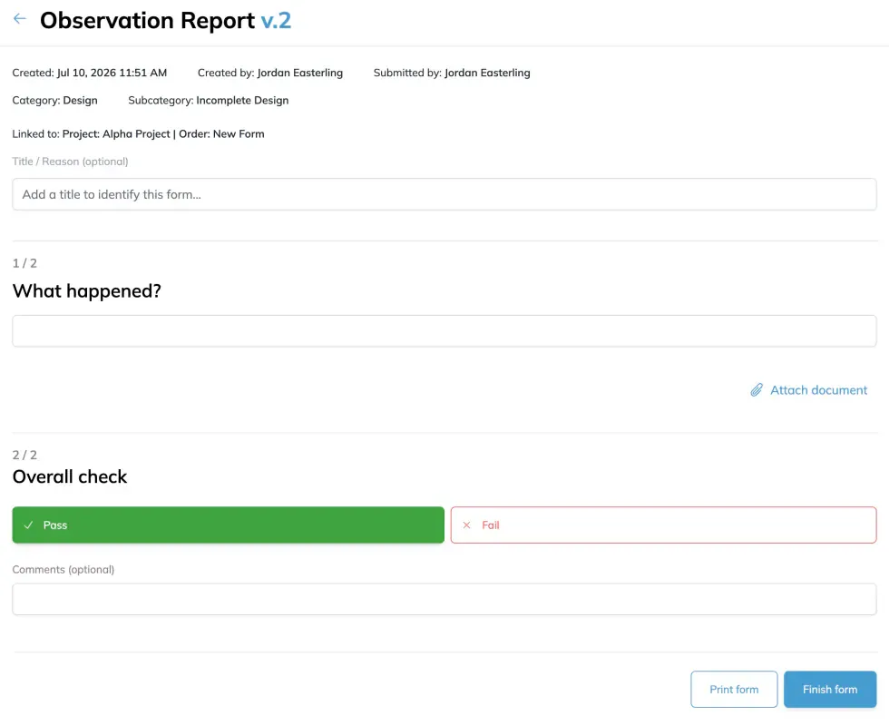Screen dimensions: 889x726
Task: Click the 2 / 2 step indicator
Action: tap(24, 455)
